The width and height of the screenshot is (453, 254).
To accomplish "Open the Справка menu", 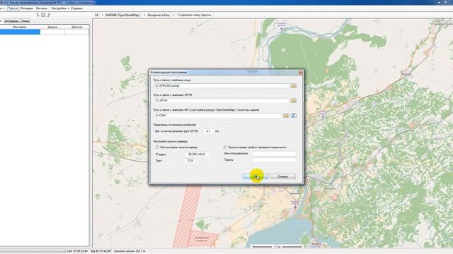I will pos(76,8).
